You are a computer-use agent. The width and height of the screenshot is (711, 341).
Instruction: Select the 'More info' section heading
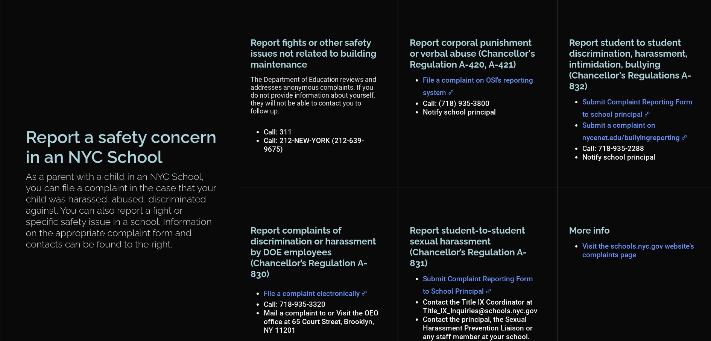click(x=589, y=230)
